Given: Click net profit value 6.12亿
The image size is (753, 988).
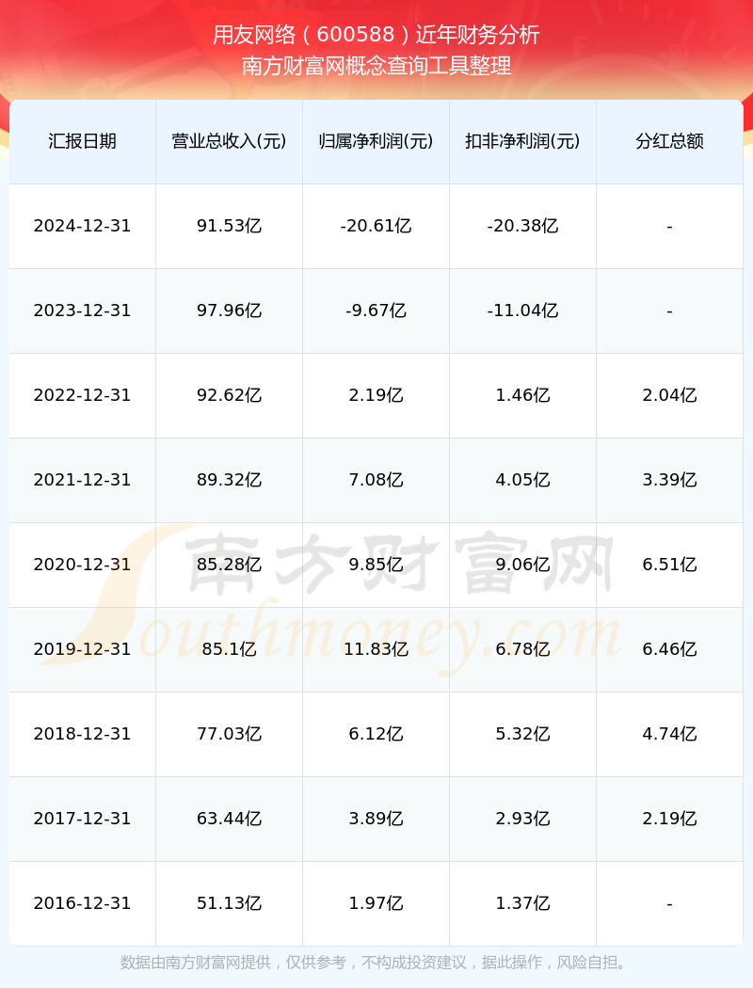Looking at the screenshot, I should [x=376, y=734].
